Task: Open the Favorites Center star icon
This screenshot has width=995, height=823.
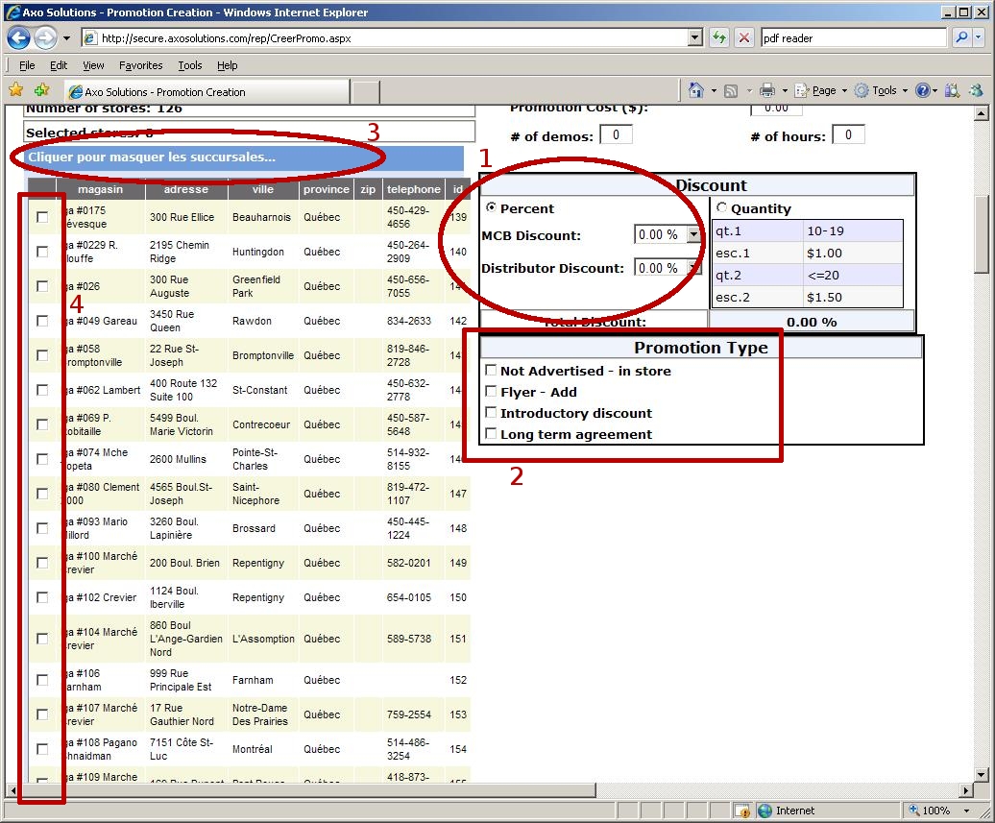Action: click(16, 90)
